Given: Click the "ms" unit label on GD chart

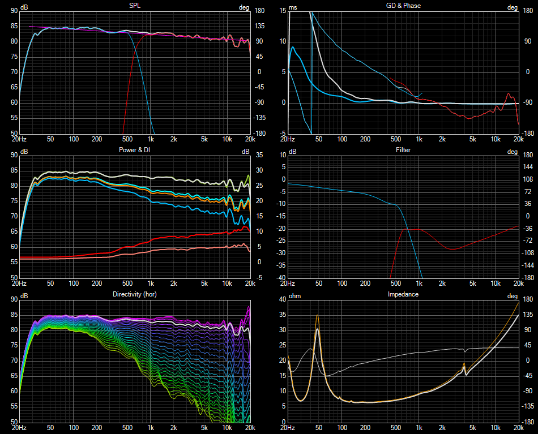Looking at the screenshot, I should (293, 7).
